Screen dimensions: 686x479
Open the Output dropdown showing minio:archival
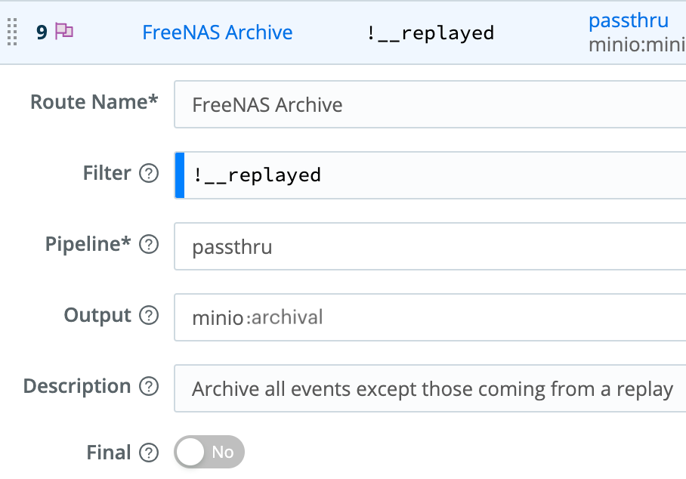pos(429,317)
